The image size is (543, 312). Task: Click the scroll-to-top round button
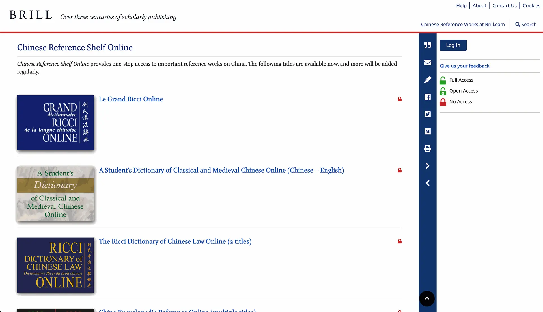point(427,298)
